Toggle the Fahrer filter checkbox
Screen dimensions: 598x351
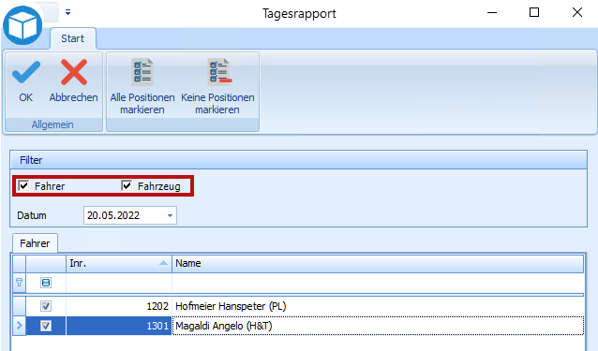[23, 185]
